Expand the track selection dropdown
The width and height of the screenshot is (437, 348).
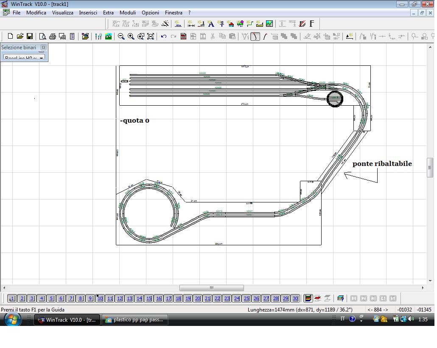(42, 58)
